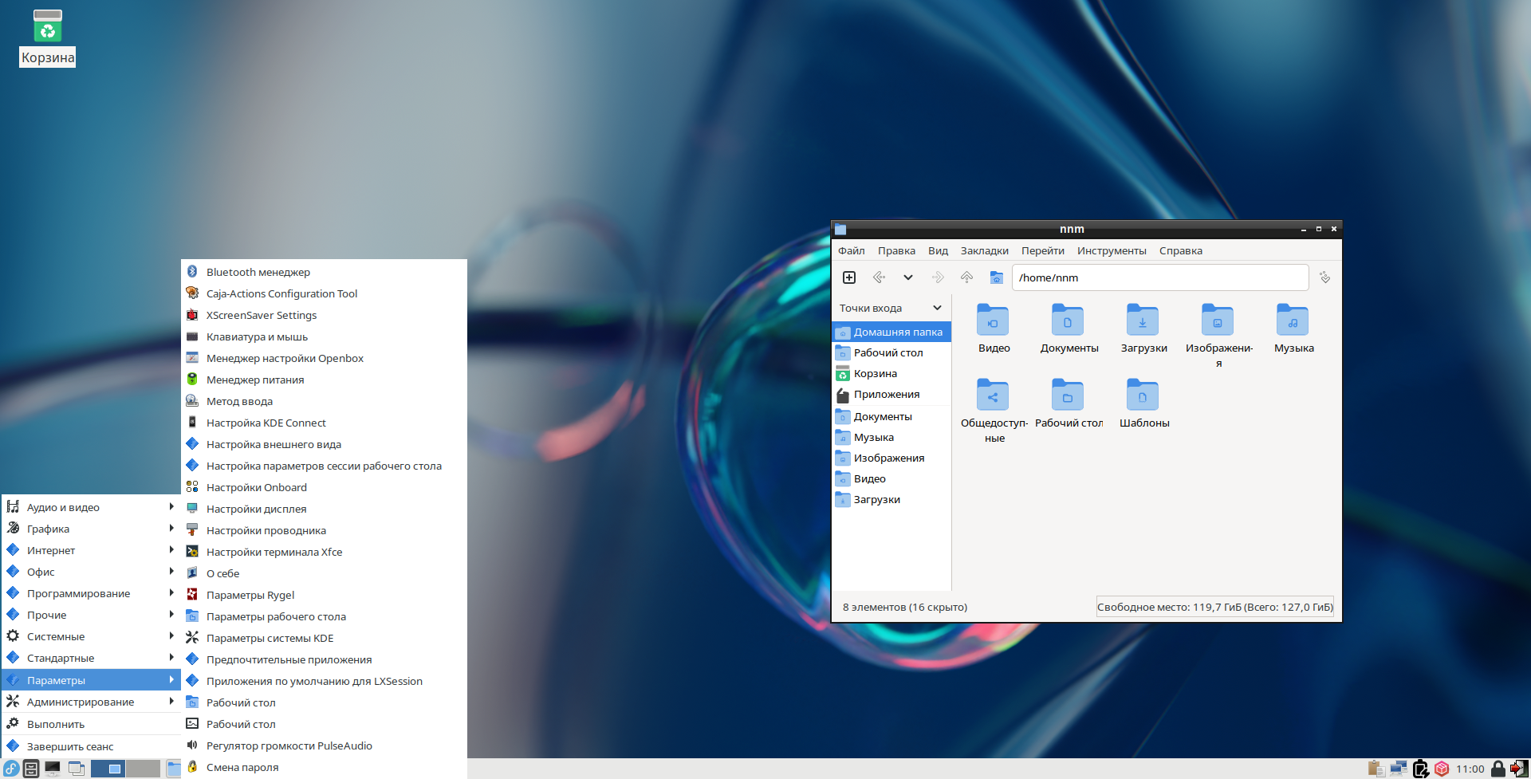Click the parent folder up-arrow icon
This screenshot has height=779, width=1531.
(966, 277)
